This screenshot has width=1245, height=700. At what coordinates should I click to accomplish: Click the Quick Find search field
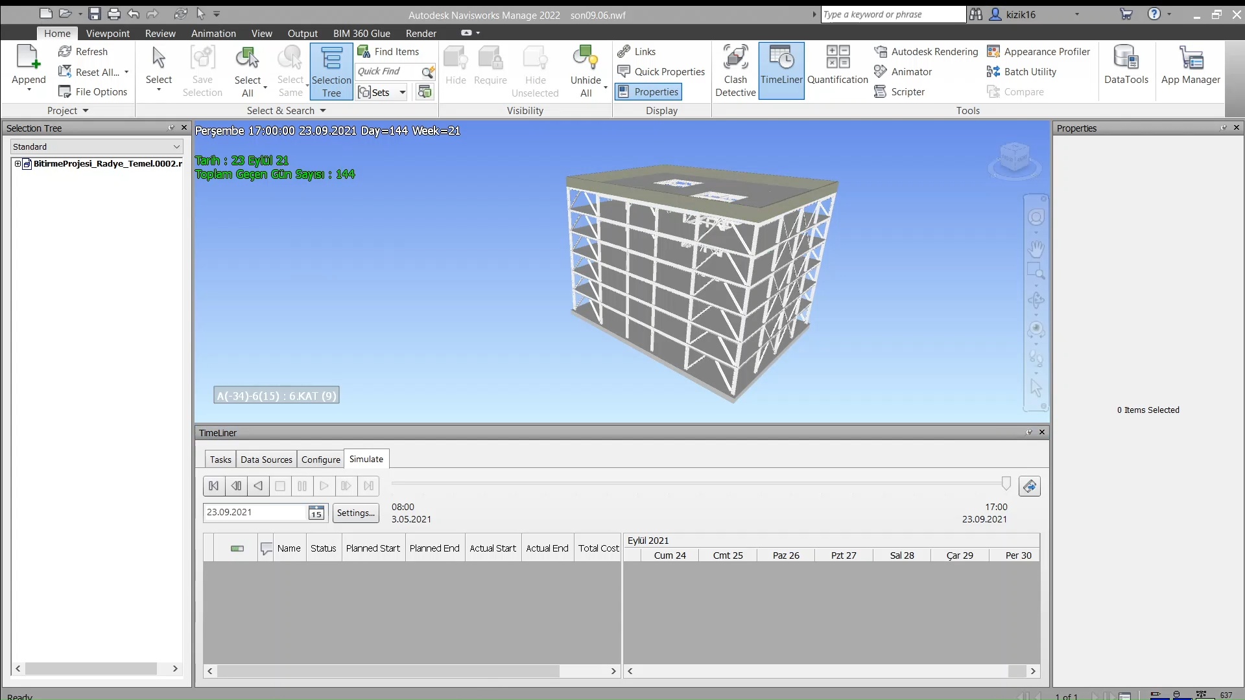[x=388, y=72]
